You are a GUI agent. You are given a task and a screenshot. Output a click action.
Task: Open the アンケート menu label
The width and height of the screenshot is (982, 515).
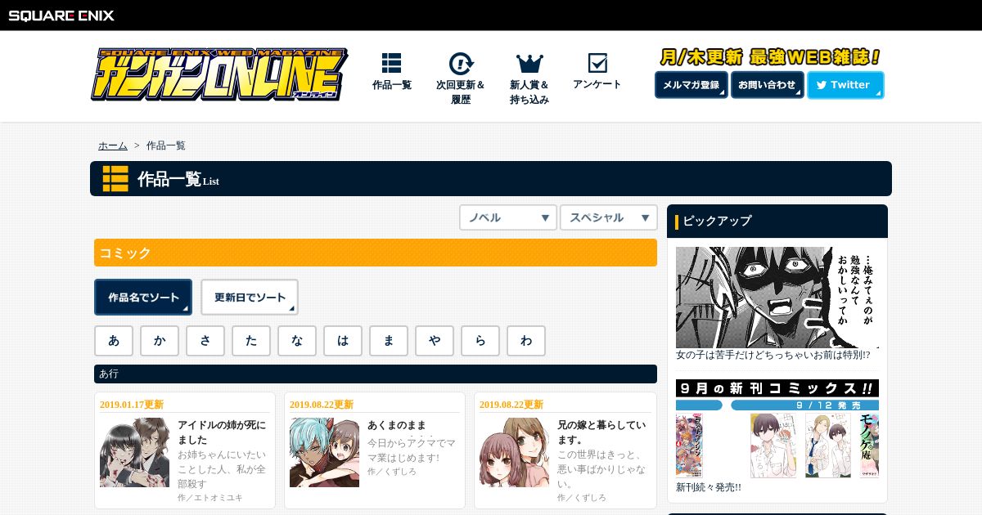tap(597, 84)
